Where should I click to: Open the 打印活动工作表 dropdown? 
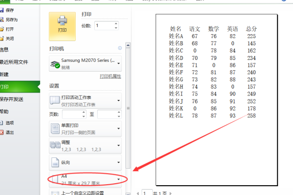tap(85, 100)
